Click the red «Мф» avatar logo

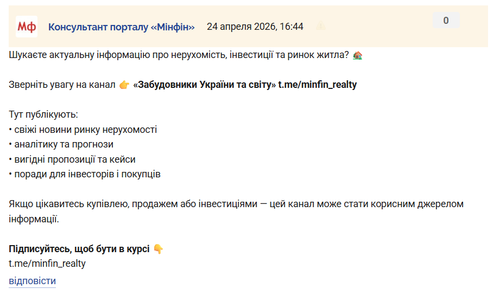click(x=27, y=26)
